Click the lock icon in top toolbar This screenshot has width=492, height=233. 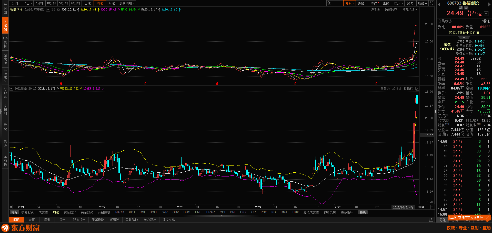pos(329,3)
